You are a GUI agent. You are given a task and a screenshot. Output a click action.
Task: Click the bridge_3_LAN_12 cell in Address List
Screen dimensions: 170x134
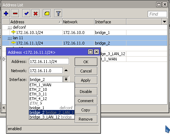click(x=113, y=54)
